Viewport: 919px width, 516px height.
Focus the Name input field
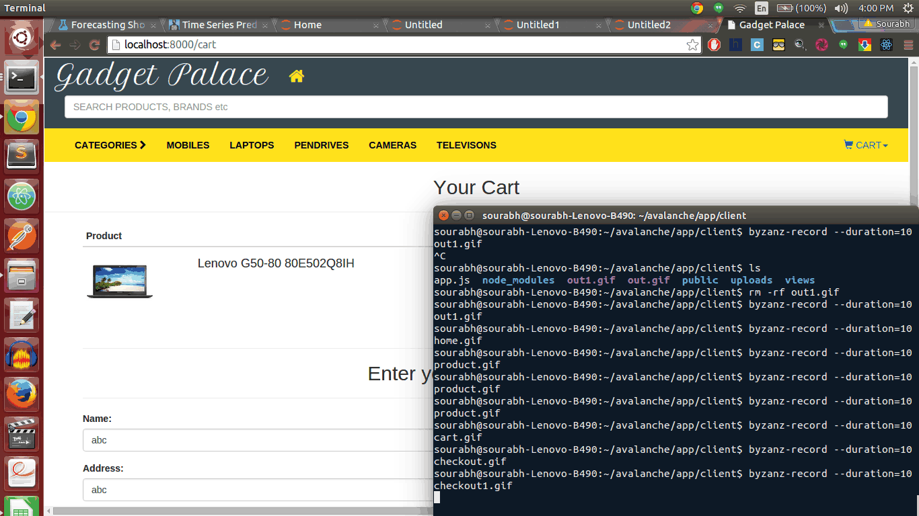(258, 440)
